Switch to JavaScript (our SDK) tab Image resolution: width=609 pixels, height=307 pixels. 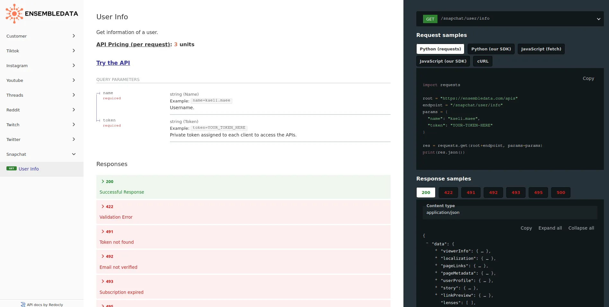pos(443,61)
